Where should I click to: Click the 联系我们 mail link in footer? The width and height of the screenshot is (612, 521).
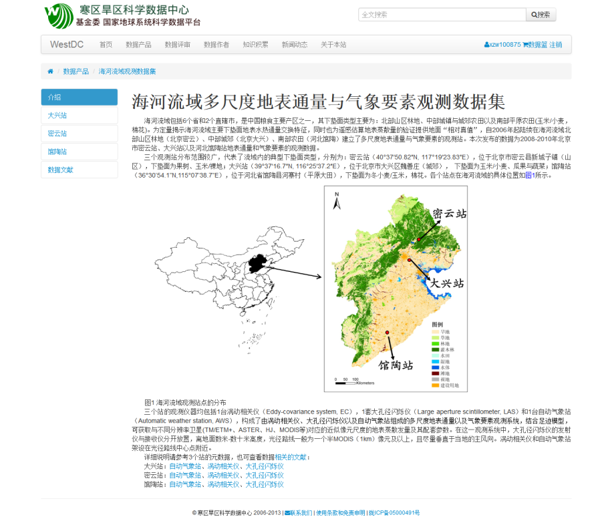point(298,513)
